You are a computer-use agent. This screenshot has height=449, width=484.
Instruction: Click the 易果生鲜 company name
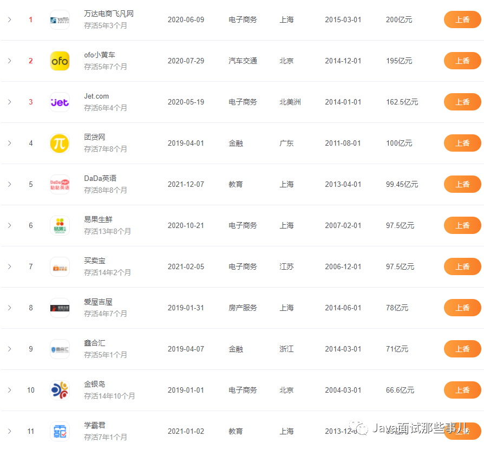(x=99, y=219)
